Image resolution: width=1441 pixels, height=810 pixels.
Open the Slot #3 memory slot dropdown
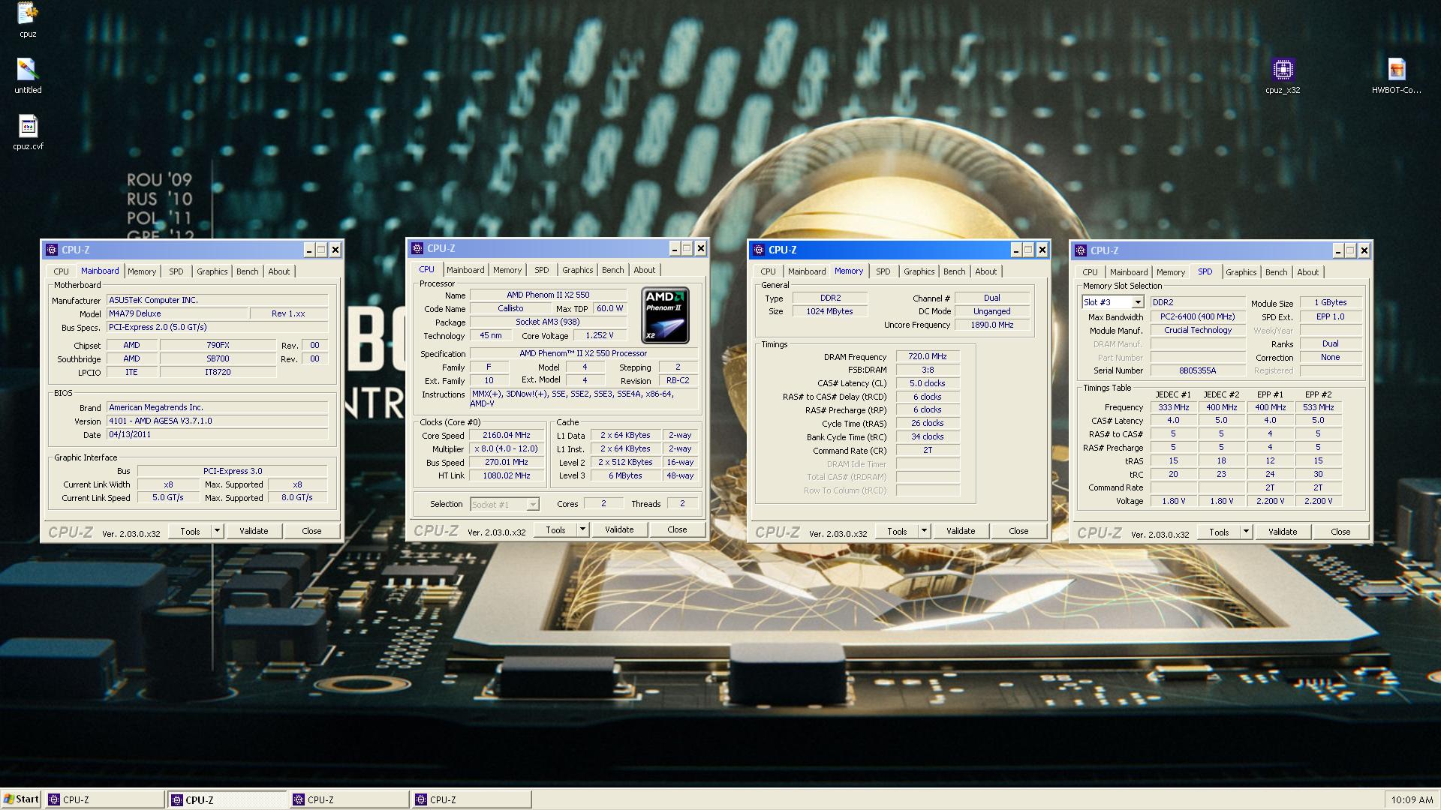point(1138,302)
